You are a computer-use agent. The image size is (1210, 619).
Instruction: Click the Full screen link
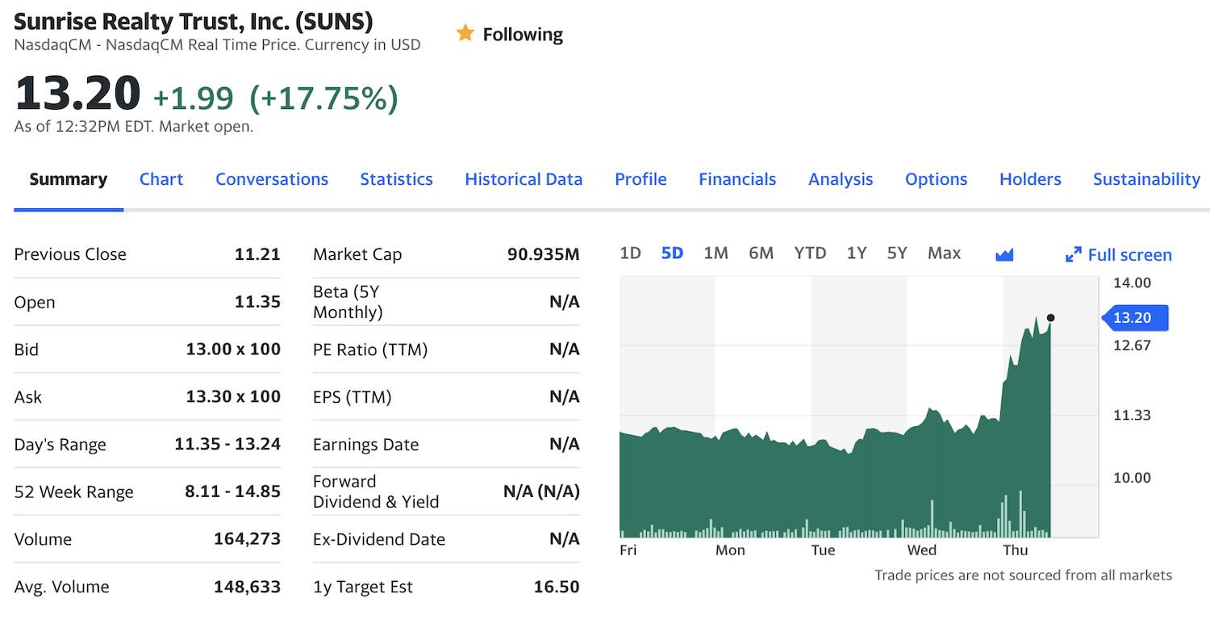click(1129, 255)
